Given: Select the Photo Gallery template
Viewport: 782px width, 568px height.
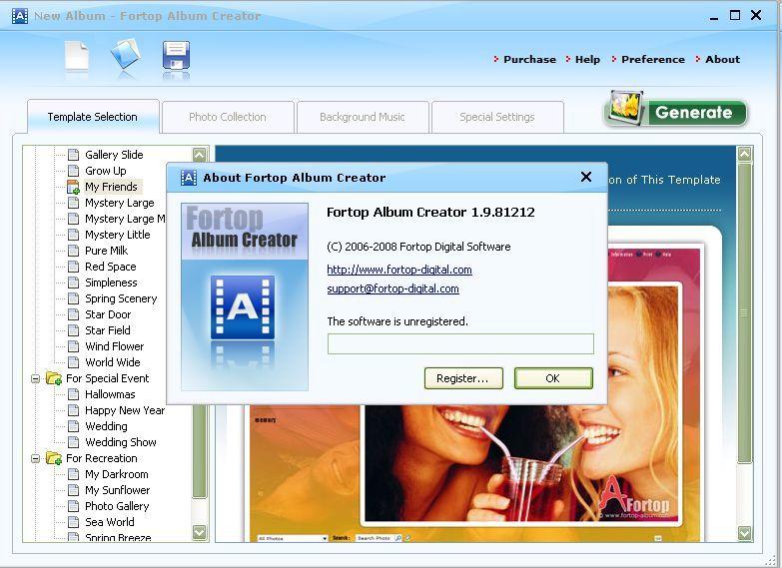Looking at the screenshot, I should point(117,506).
